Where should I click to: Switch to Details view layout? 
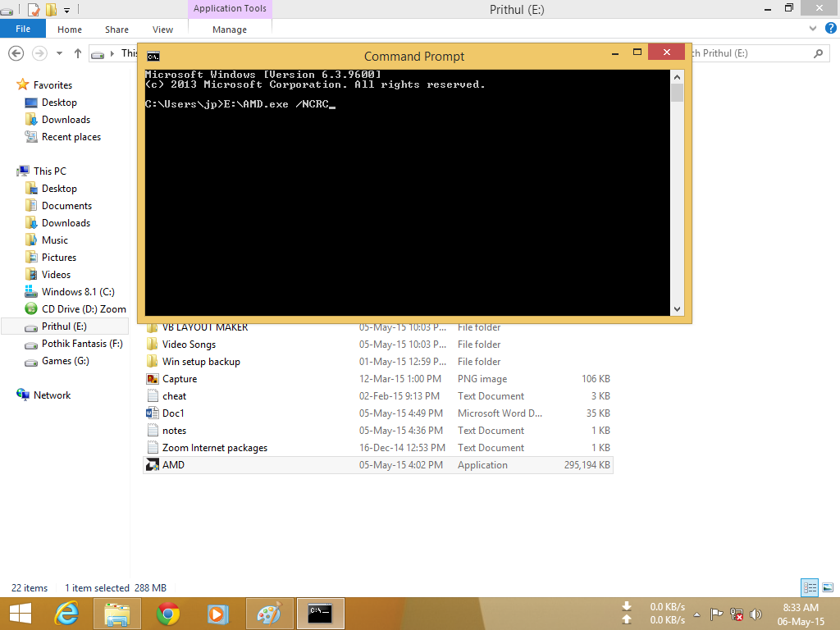click(x=810, y=587)
